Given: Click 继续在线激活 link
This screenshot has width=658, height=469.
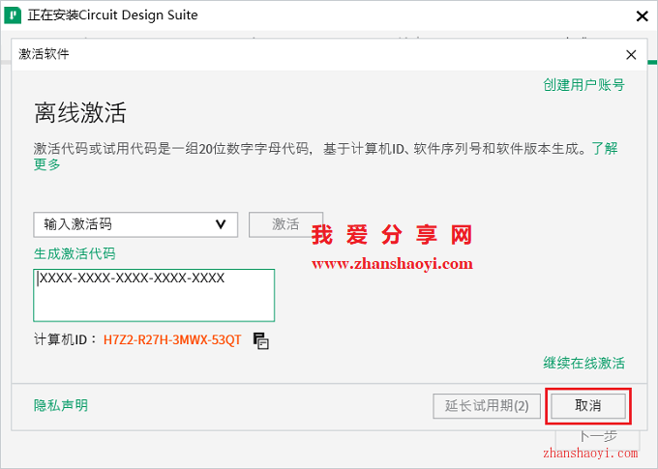Looking at the screenshot, I should tap(583, 363).
